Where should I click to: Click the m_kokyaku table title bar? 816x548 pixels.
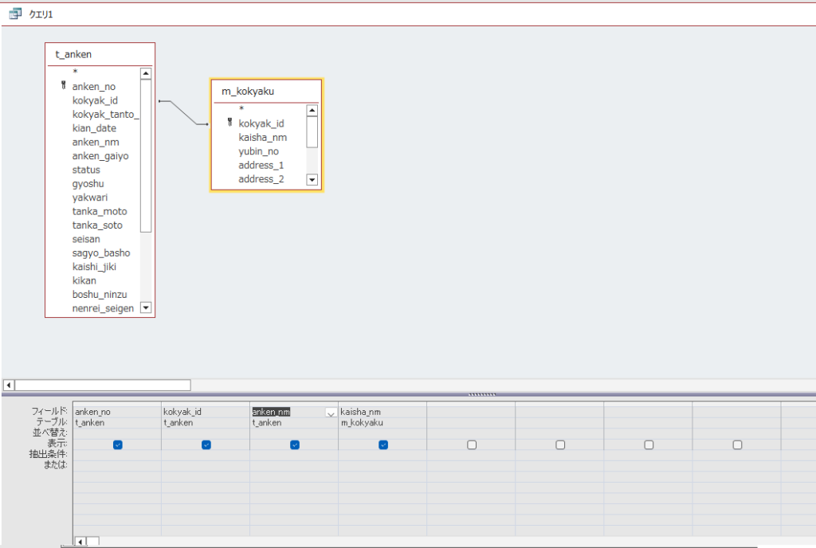266,92
